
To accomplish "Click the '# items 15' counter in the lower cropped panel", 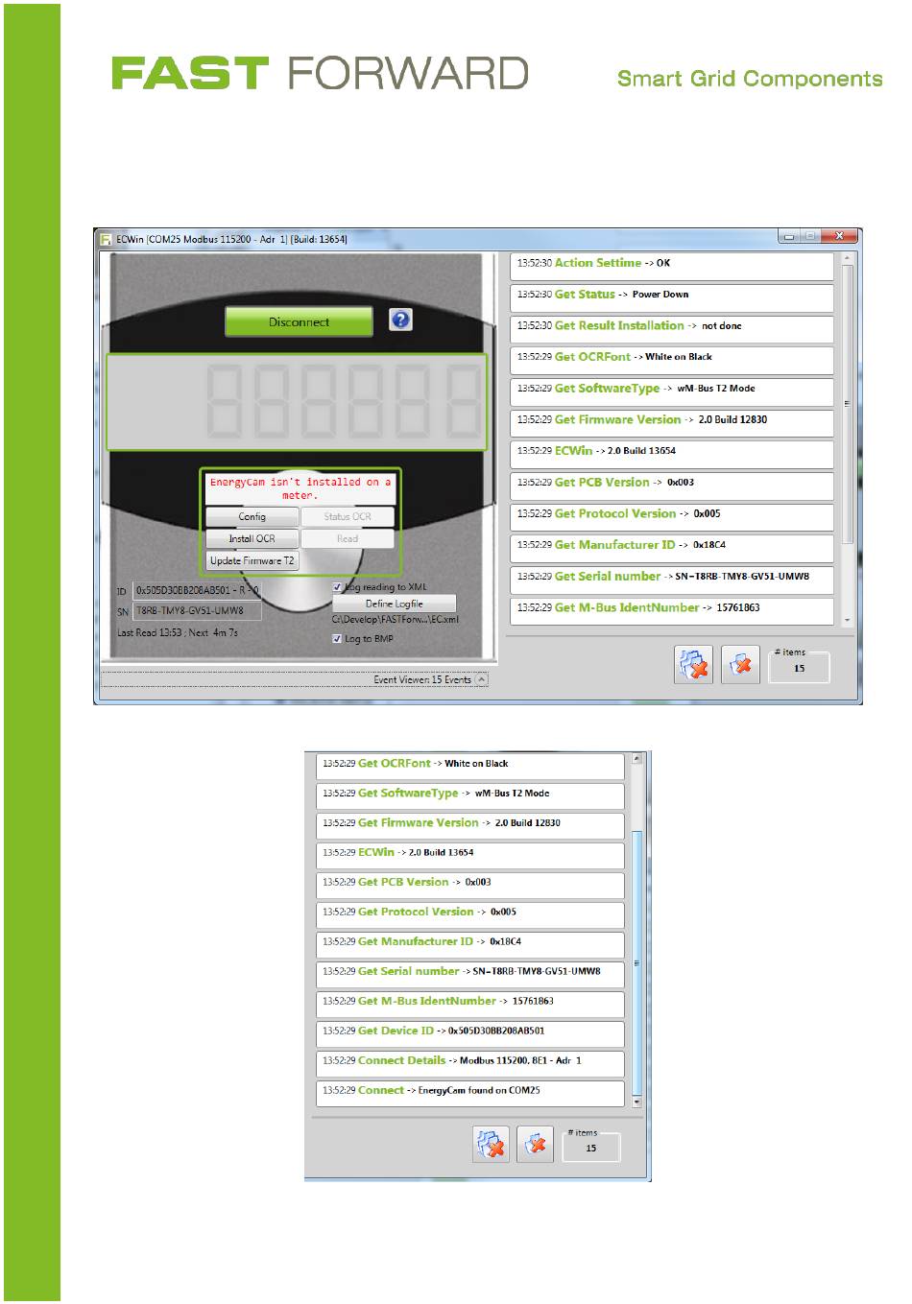I will coord(590,1144).
